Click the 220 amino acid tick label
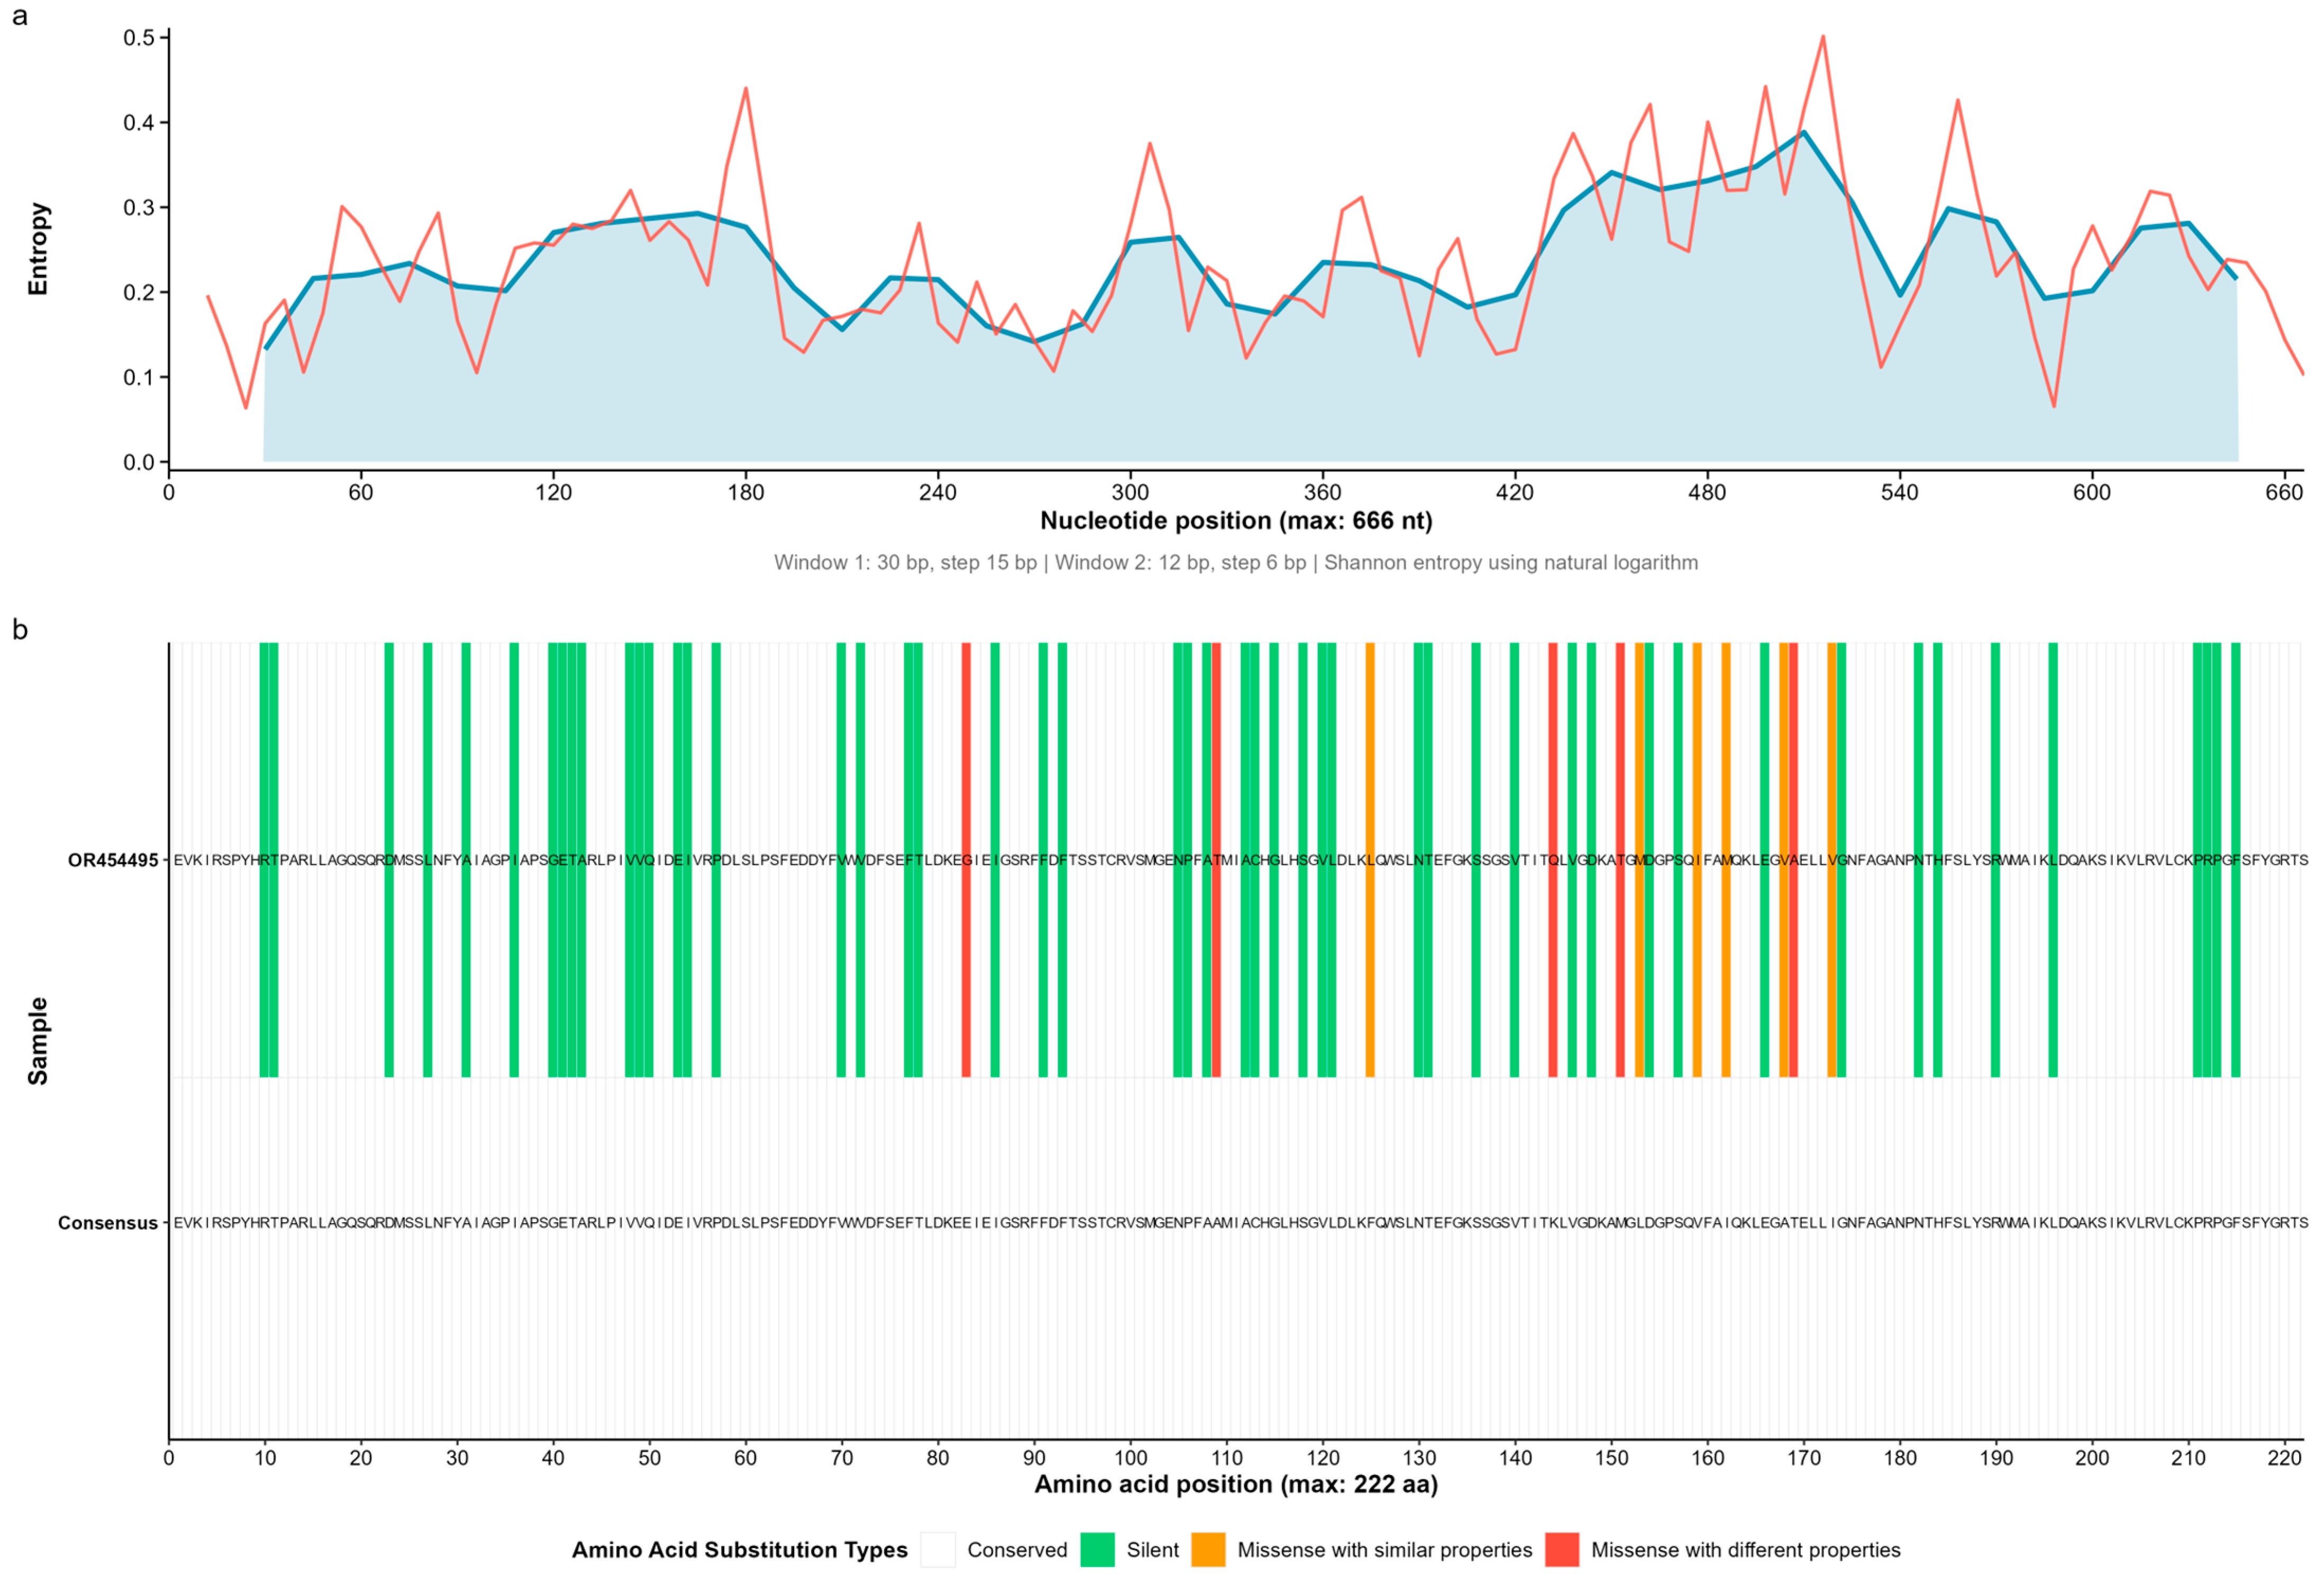 [x=2284, y=1457]
